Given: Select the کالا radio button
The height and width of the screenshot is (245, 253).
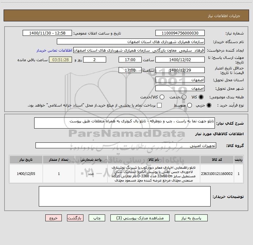Looking at the screenshot, I should pos(201,97).
